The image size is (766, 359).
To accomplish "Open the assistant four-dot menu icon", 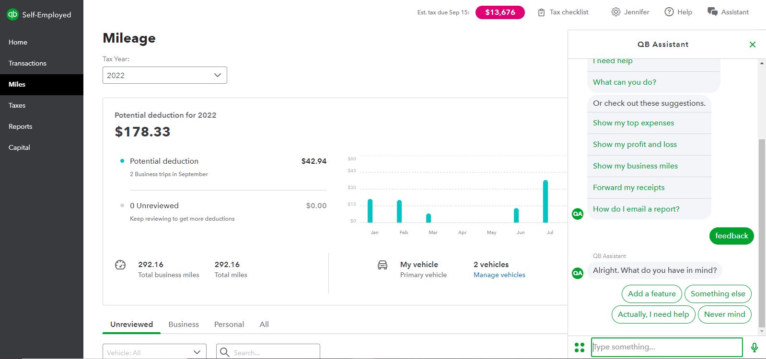I will [x=580, y=348].
